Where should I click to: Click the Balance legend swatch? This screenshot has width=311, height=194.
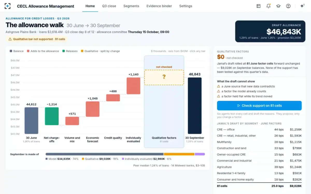point(11,51)
